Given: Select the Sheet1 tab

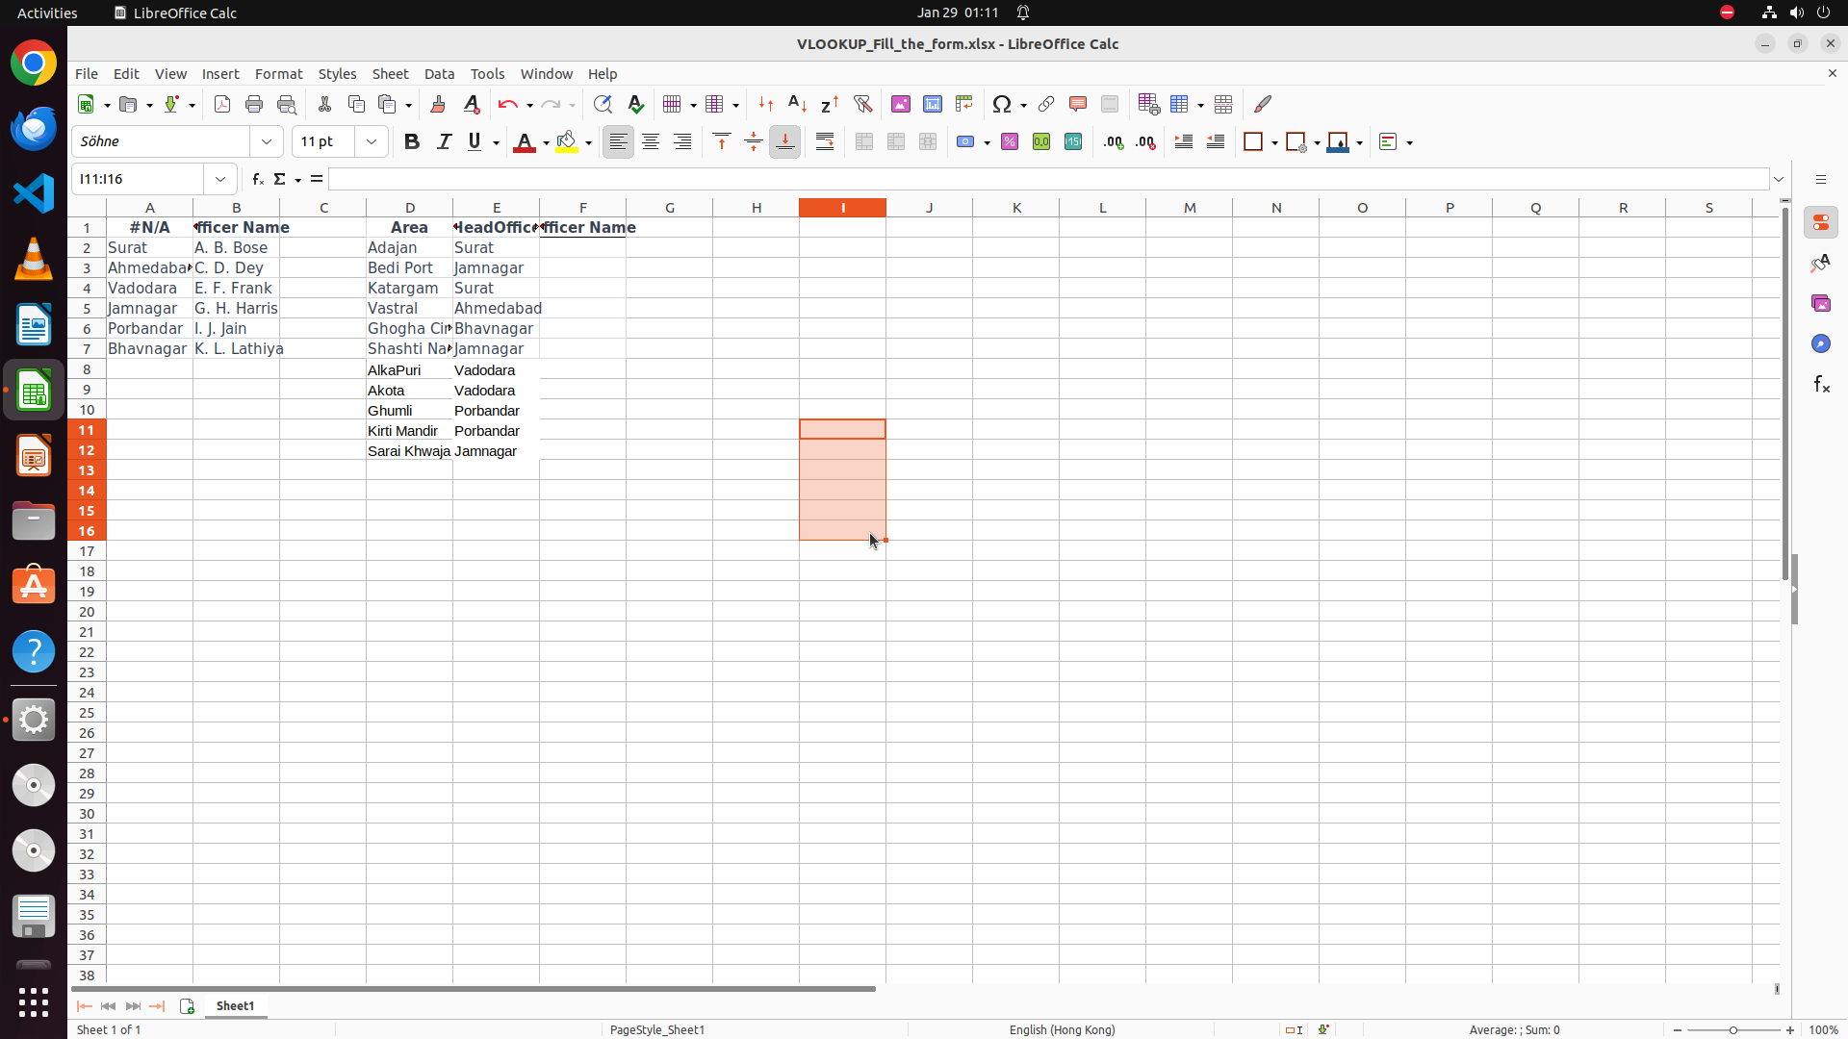Looking at the screenshot, I should [x=235, y=1005].
